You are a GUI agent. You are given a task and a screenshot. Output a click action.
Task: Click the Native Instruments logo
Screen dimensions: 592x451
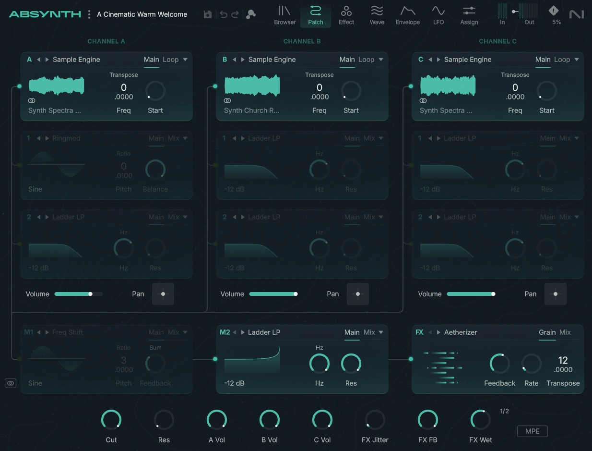(x=576, y=14)
